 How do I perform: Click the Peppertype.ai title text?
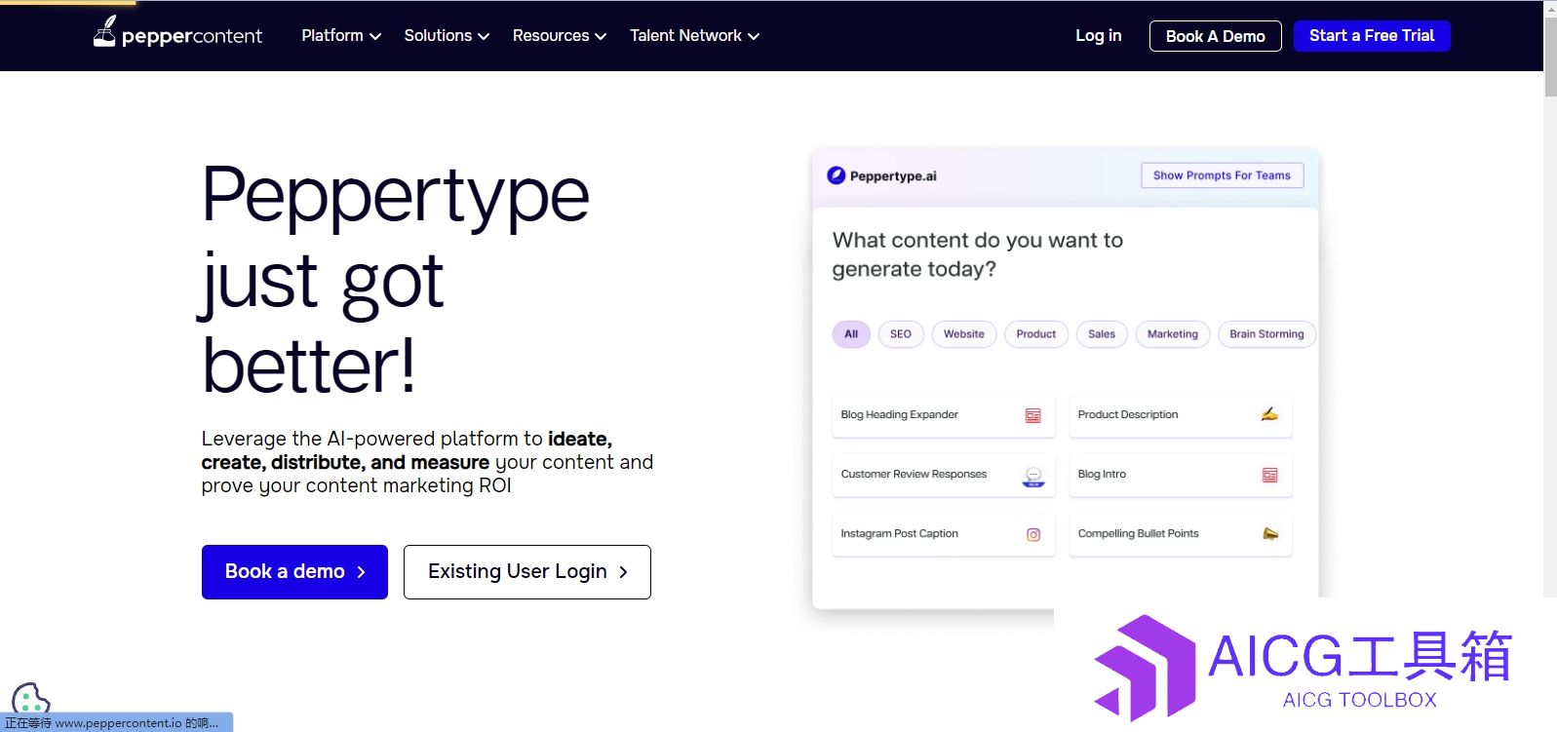[x=893, y=176]
